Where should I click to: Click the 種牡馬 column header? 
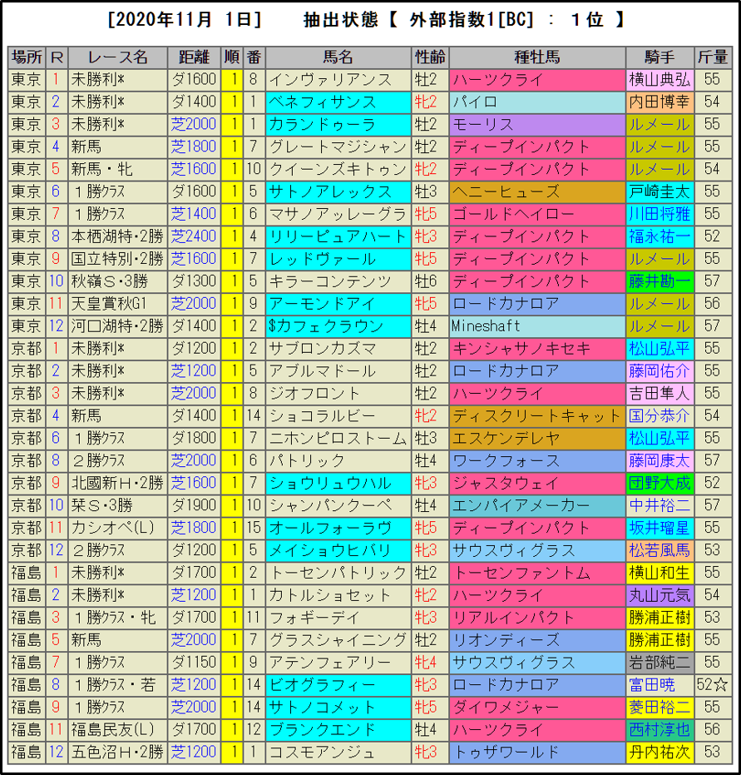pyautogui.click(x=536, y=57)
